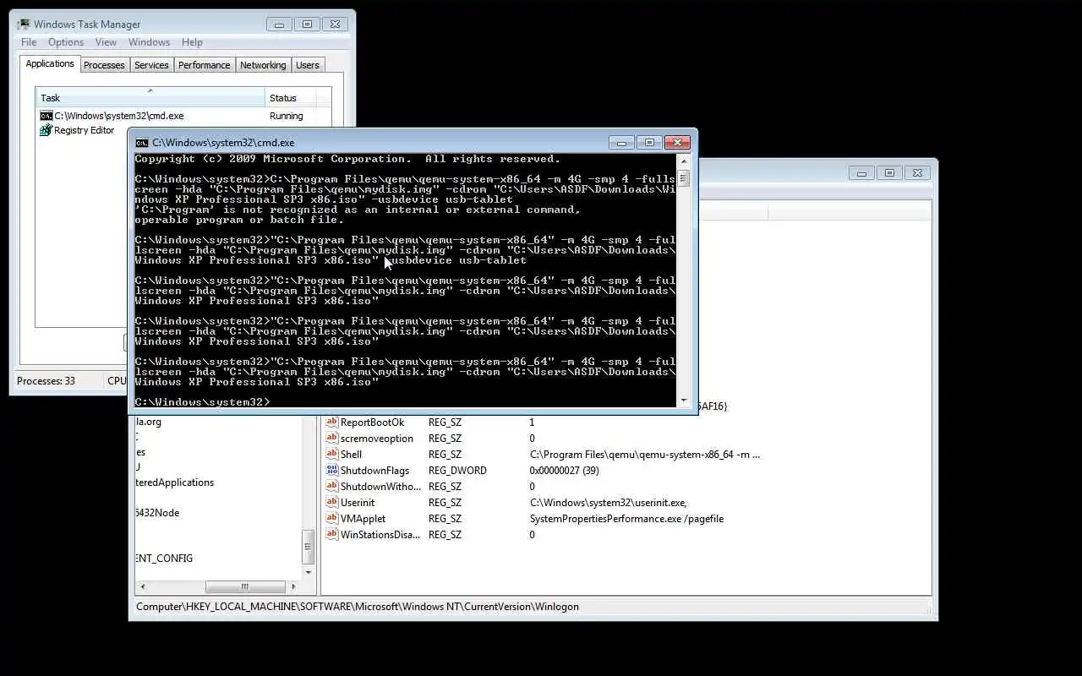Image resolution: width=1082 pixels, height=676 pixels.
Task: Switch to the Users tab
Action: pyautogui.click(x=308, y=65)
